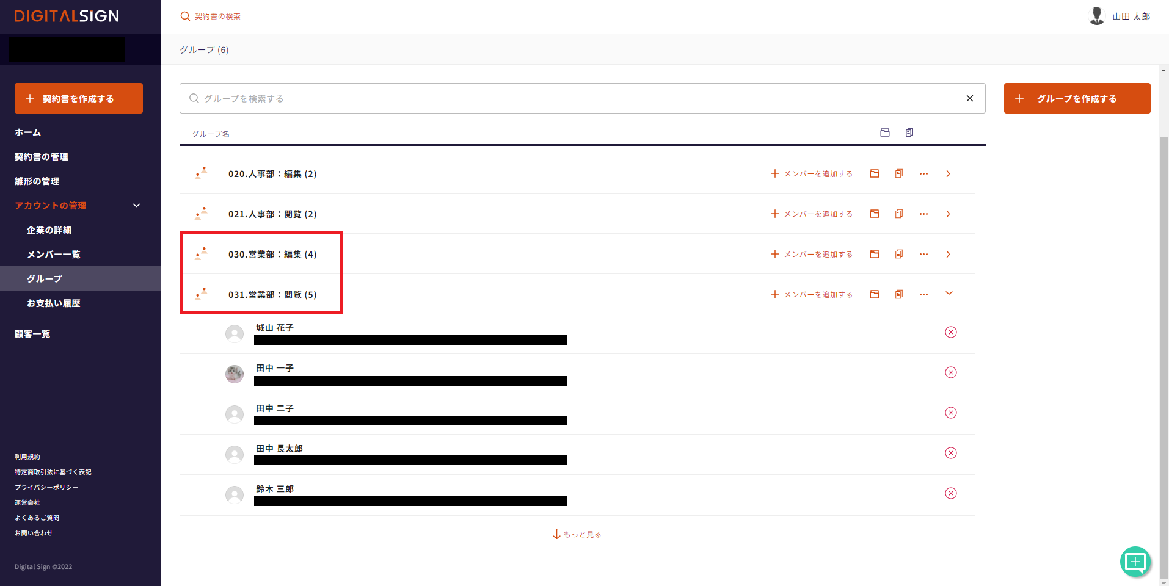The width and height of the screenshot is (1169, 586).
Task: Open メンバー一覧 in the sidebar
Action: pyautogui.click(x=54, y=255)
